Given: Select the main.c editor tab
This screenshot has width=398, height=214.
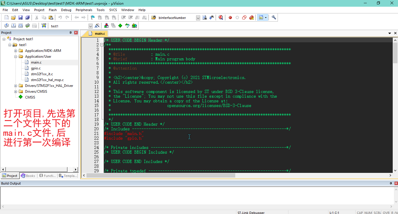Looking at the screenshot, I should [97, 34].
